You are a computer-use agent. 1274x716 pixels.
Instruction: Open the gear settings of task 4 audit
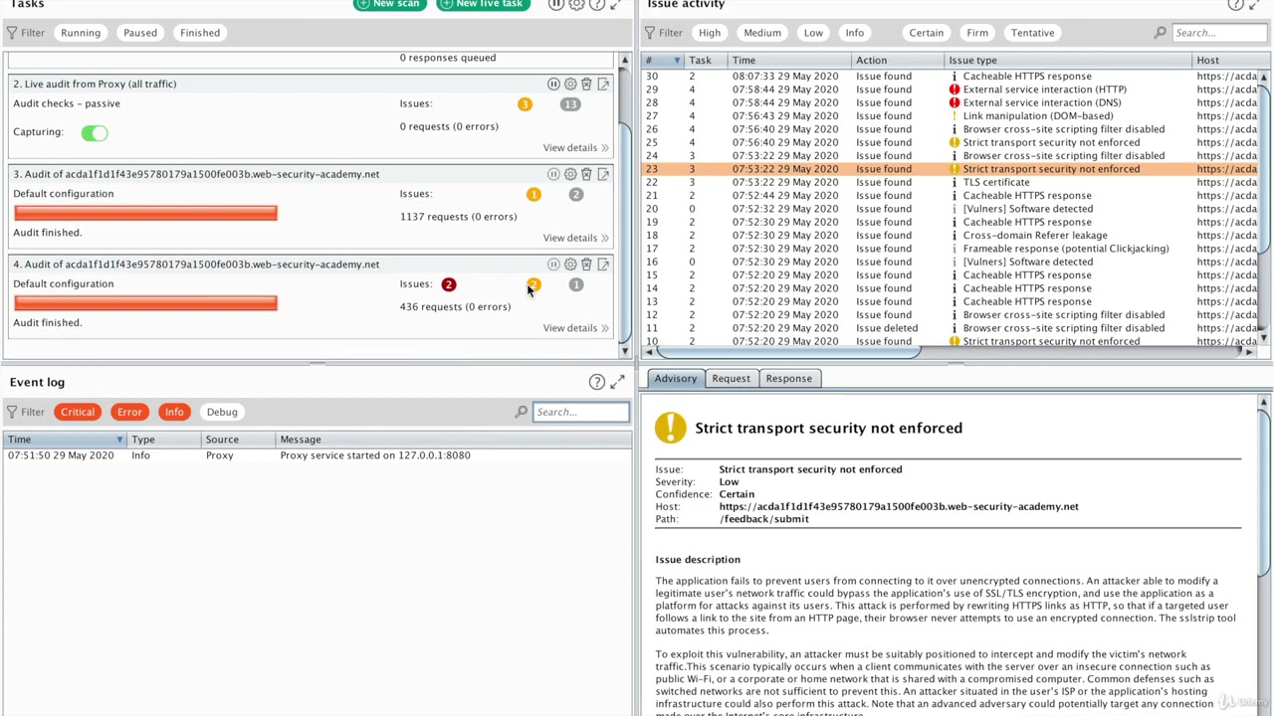[570, 265]
